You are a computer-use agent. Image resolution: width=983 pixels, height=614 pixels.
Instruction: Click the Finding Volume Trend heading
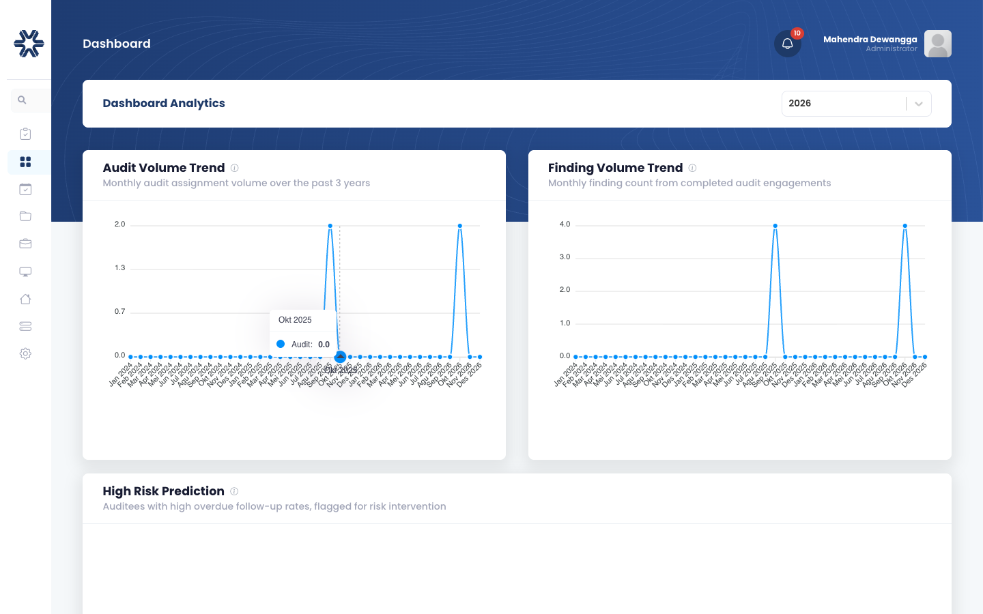click(x=615, y=168)
